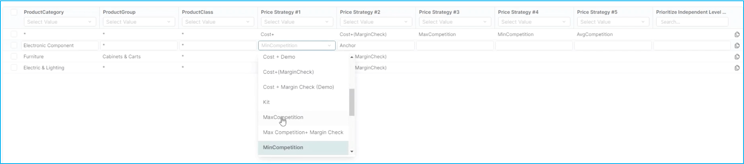Select Cost + Demo list option

[x=279, y=57]
